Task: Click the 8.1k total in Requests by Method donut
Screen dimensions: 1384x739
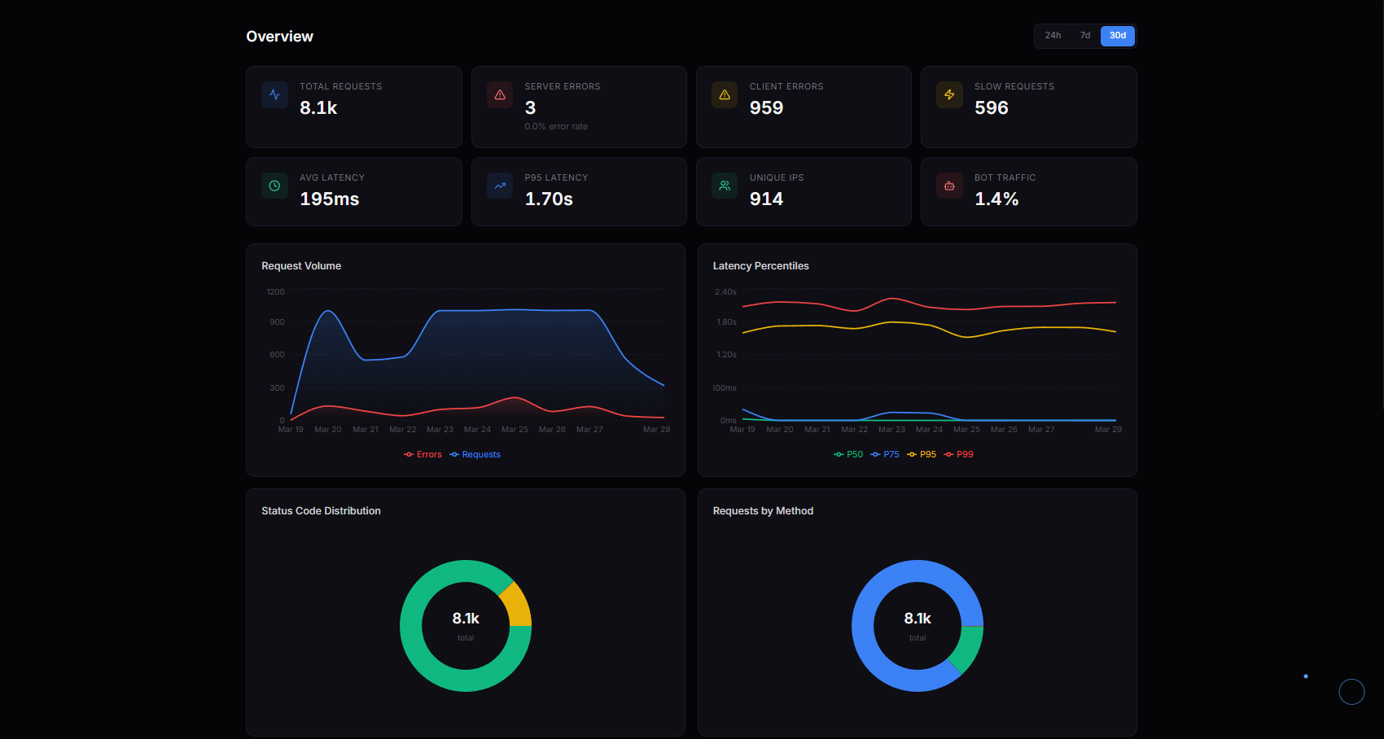Action: (918, 619)
